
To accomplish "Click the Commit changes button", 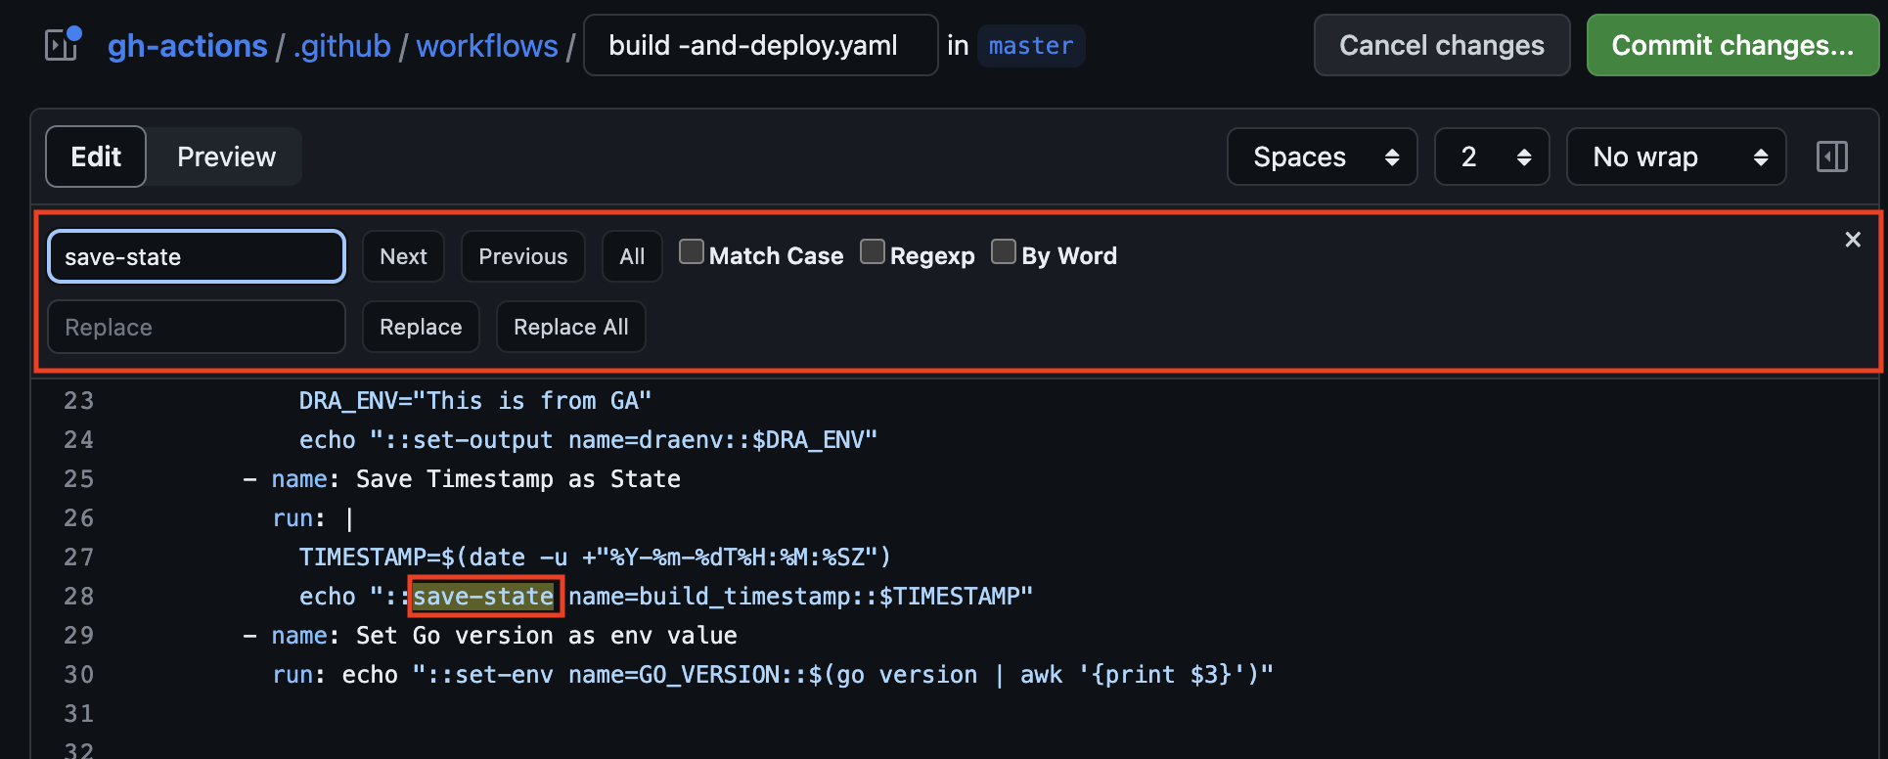I will (x=1731, y=45).
